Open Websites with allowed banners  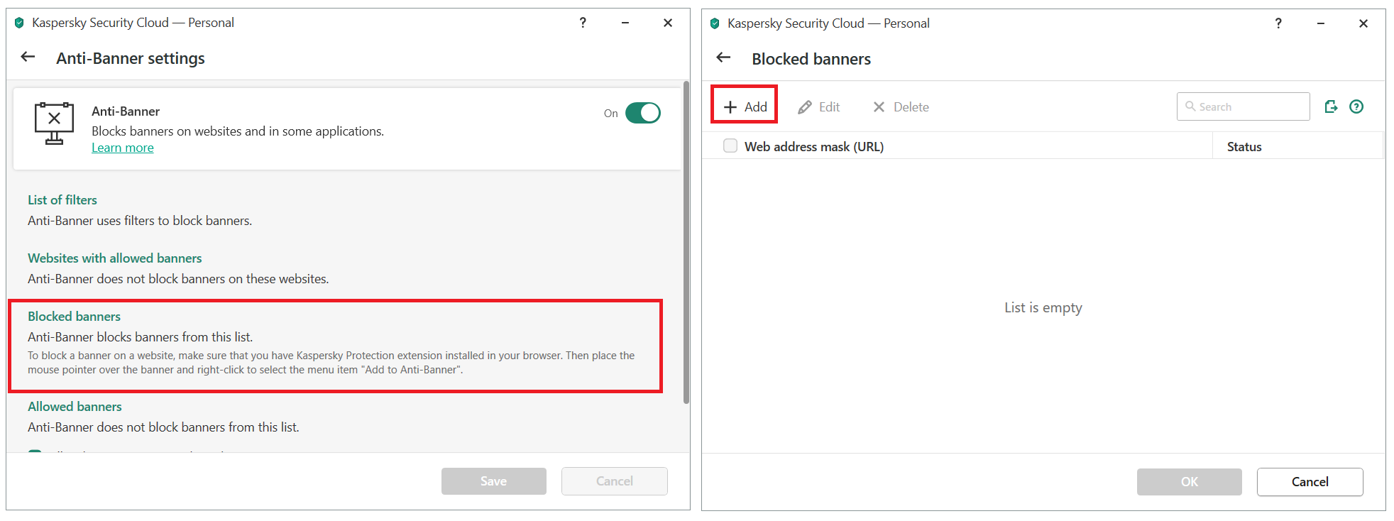[115, 258]
